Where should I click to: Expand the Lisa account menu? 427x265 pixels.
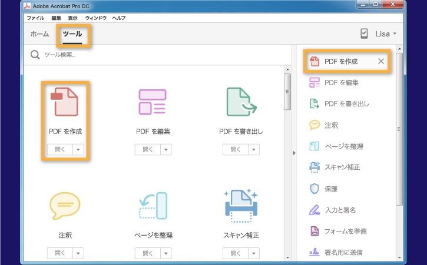pos(386,34)
